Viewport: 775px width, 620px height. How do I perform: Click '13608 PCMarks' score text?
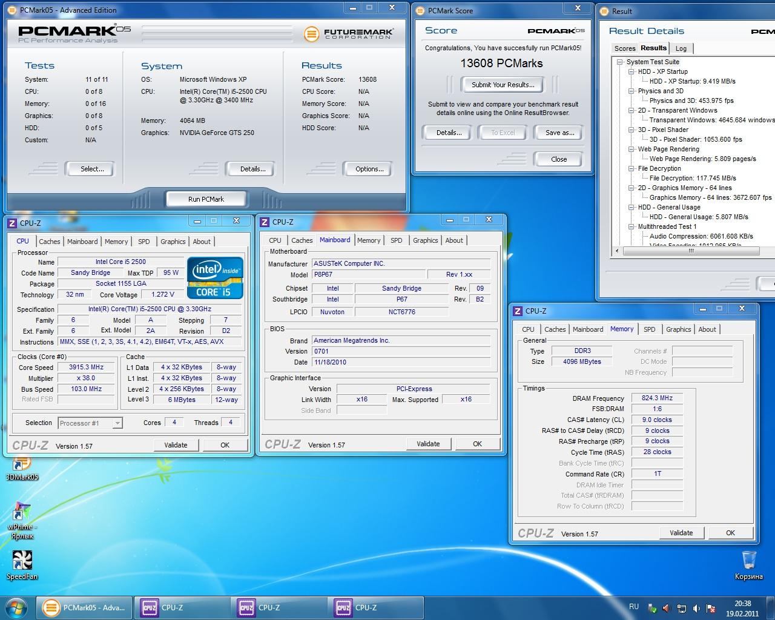(501, 63)
